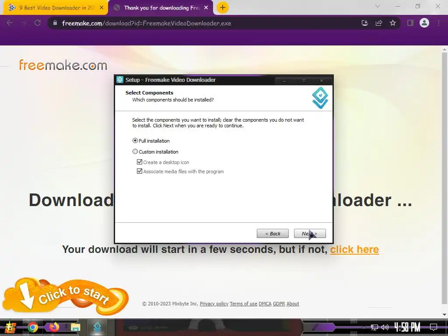Screen dimensions: 448x336
Task: Open the GDPR footer link
Action: tap(279, 304)
